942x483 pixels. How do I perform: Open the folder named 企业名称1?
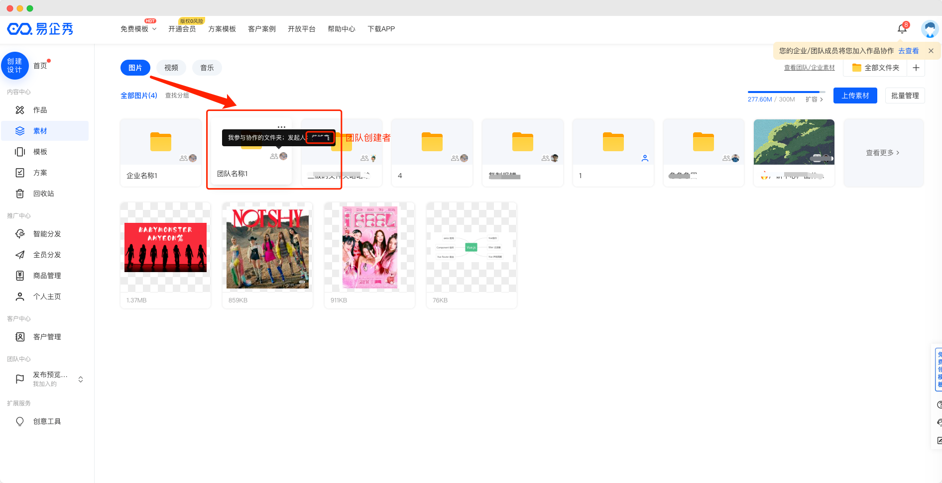tap(161, 153)
